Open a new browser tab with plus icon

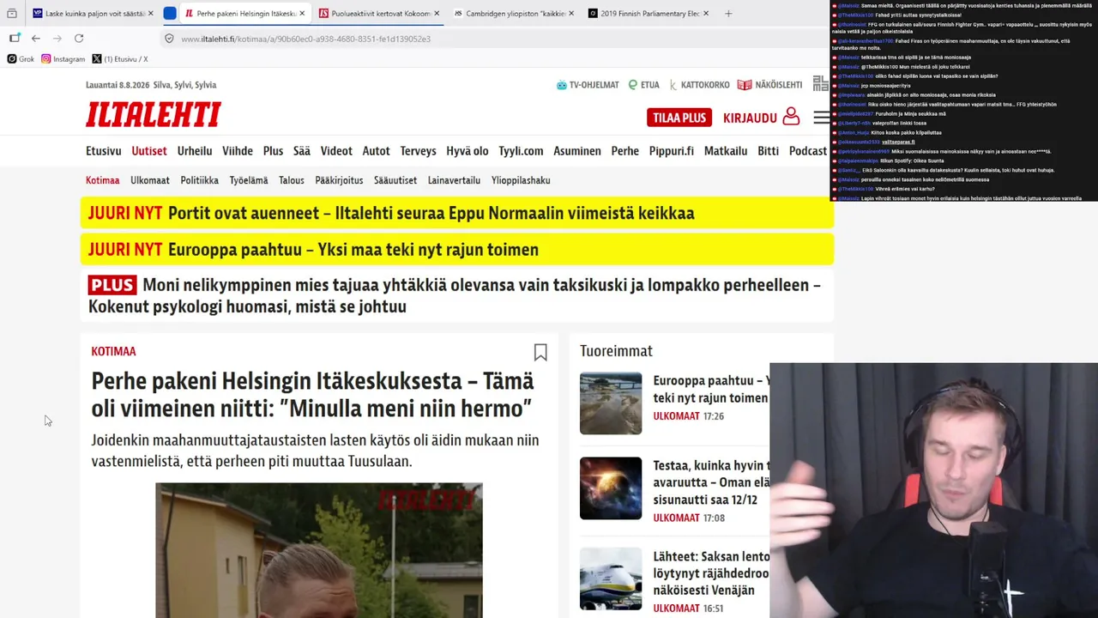(x=728, y=14)
